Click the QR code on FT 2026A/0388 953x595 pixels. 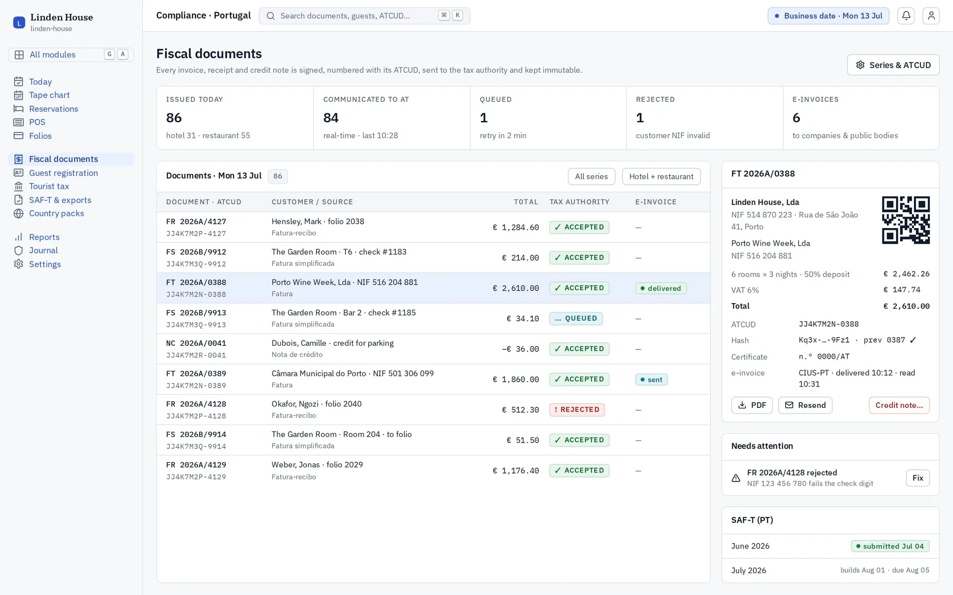point(905,220)
